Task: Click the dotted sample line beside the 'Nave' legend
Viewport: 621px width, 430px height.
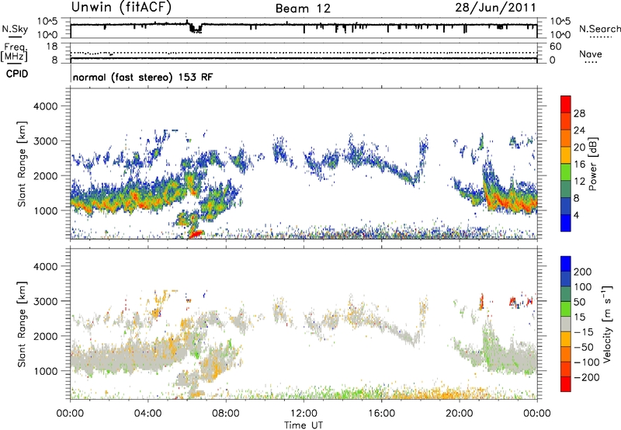Action: (x=591, y=63)
